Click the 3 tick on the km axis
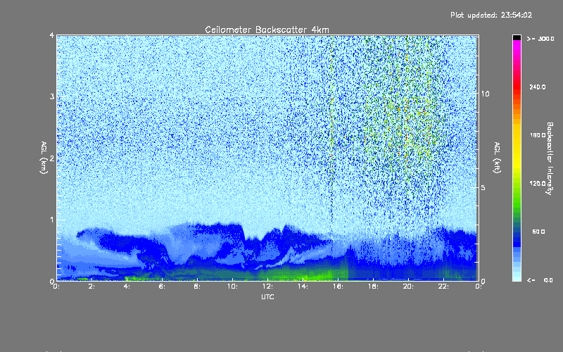This screenshot has width=563, height=352. pyautogui.click(x=51, y=96)
